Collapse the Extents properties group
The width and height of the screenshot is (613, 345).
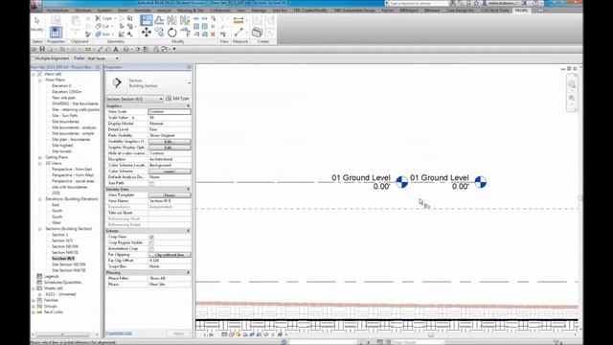(x=188, y=231)
